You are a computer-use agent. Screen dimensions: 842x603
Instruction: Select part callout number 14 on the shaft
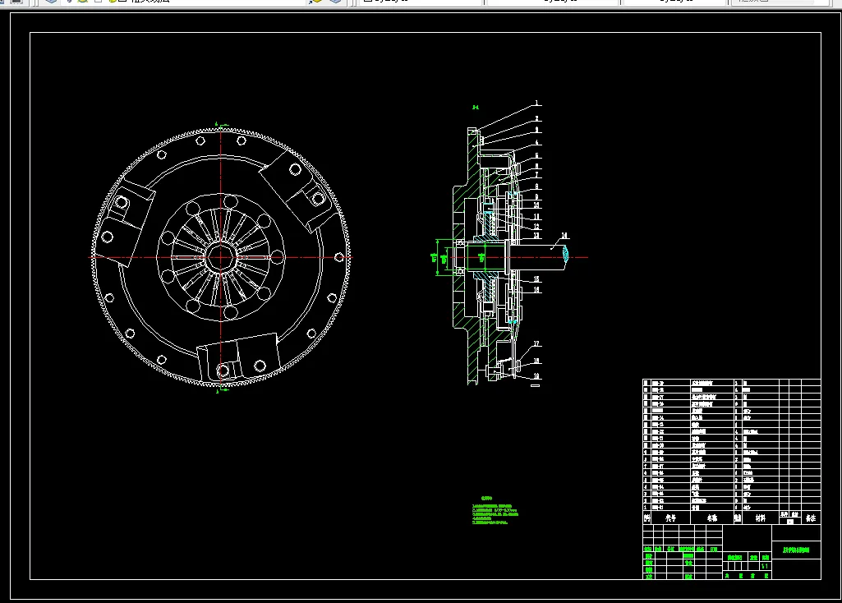pyautogui.click(x=564, y=235)
